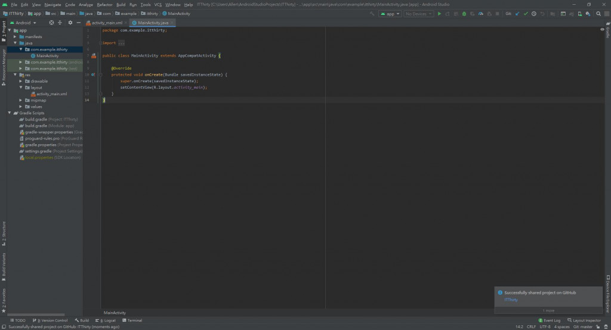The height and width of the screenshot is (330, 611).
Task: Toggle the 1: Project side panel
Action: tap(4, 31)
